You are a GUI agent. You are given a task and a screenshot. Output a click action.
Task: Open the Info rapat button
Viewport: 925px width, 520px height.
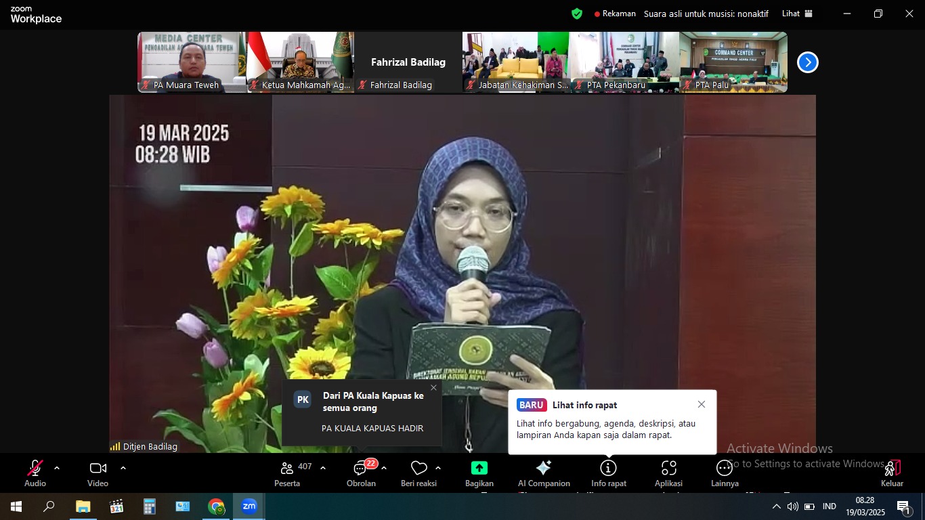coord(609,473)
